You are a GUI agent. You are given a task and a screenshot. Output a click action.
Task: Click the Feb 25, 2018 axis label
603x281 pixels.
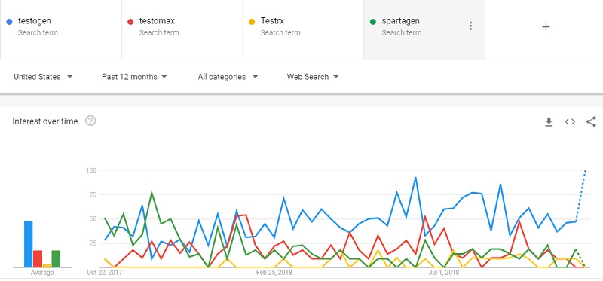(274, 273)
